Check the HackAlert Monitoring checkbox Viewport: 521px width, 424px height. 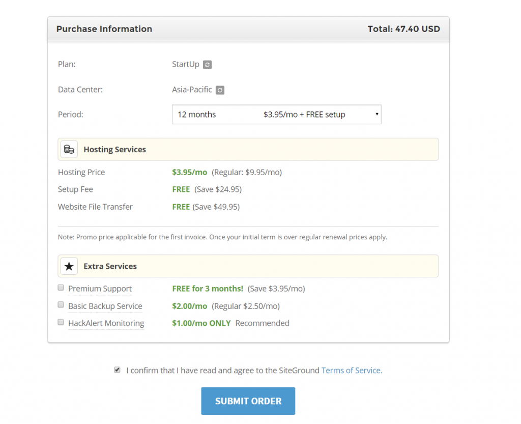(x=61, y=323)
